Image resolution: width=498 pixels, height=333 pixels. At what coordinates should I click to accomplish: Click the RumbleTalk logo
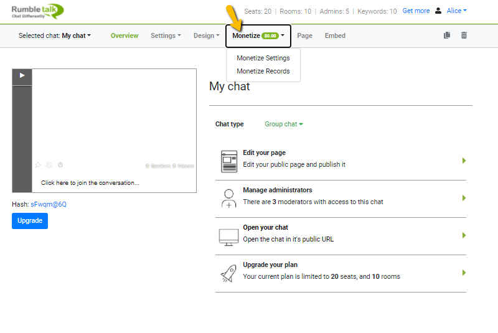click(37, 11)
